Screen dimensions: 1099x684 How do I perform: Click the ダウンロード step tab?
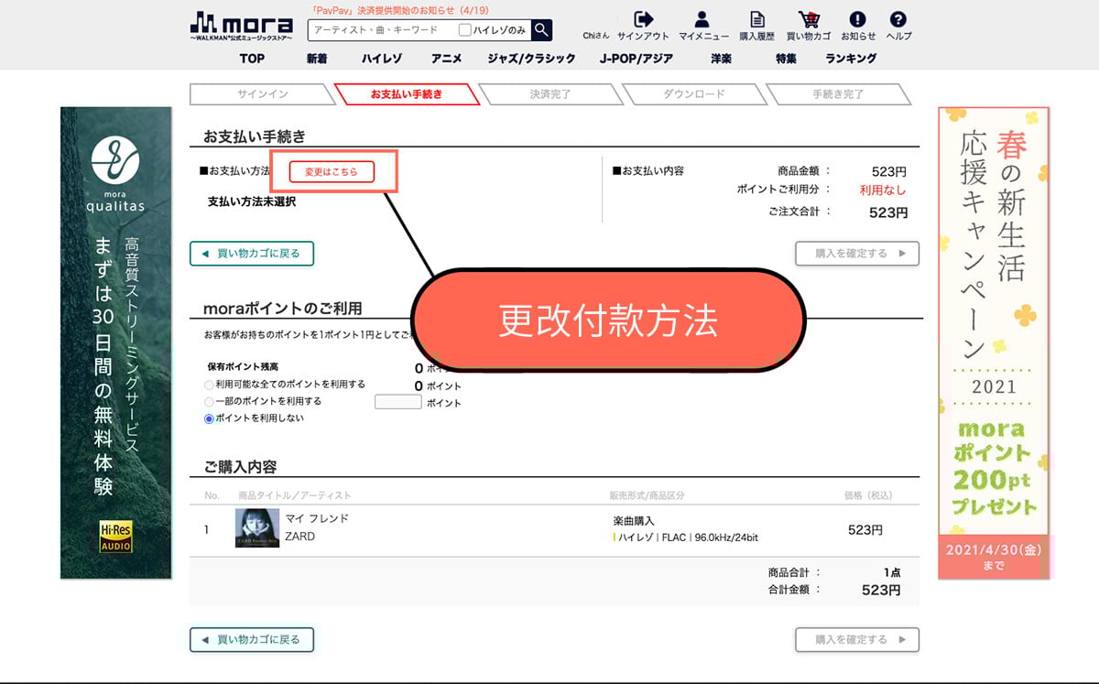694,94
